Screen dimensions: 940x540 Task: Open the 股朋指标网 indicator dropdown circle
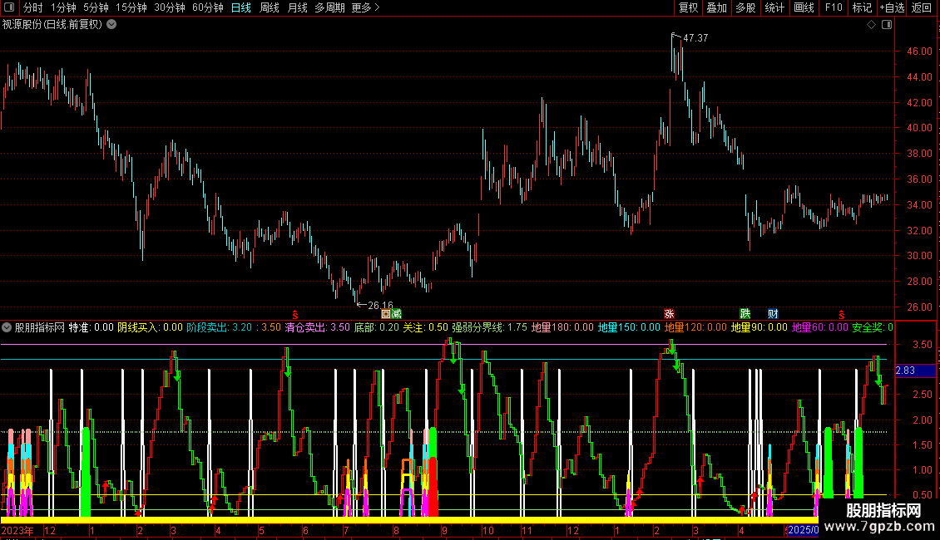[7, 327]
